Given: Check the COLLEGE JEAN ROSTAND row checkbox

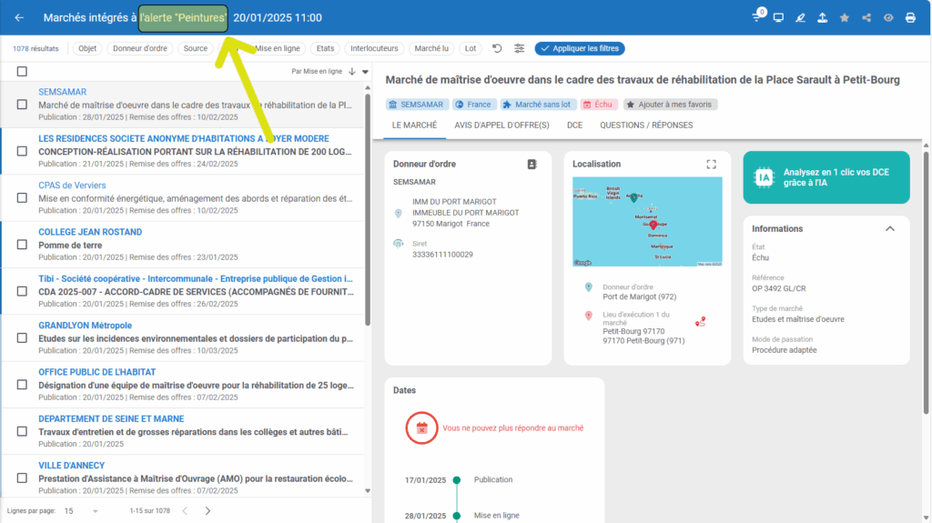Looking at the screenshot, I should [22, 245].
